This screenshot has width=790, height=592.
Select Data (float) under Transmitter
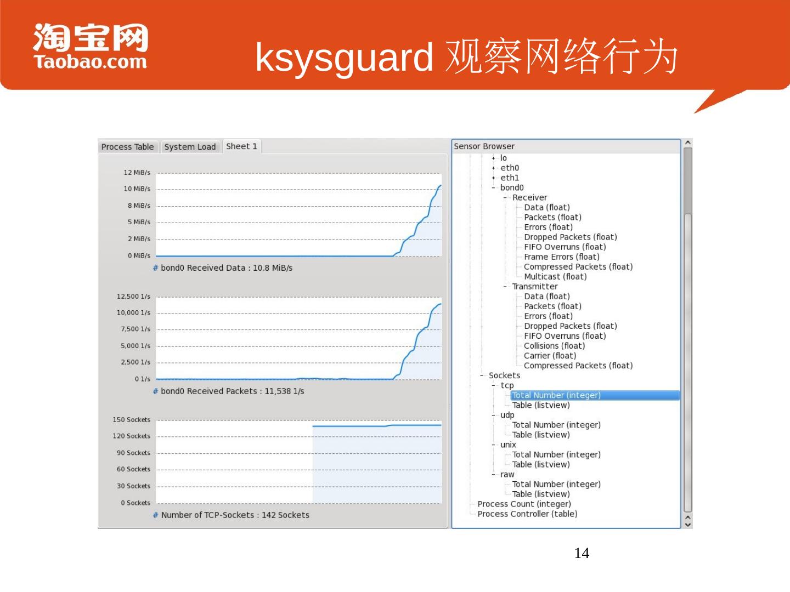pyautogui.click(x=546, y=297)
